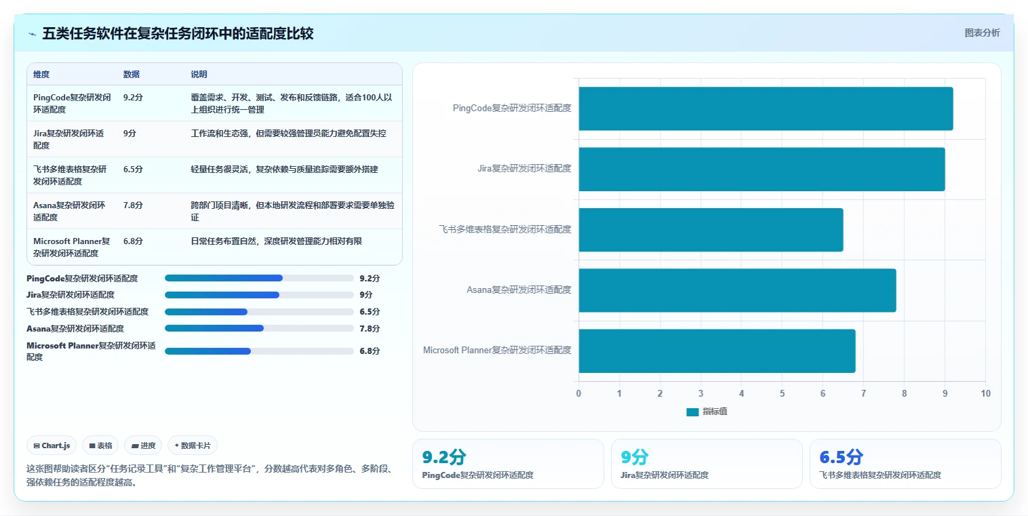Click the chart y-axis label Jira复杂研发闭环适配度
1028x516 pixels.
point(524,169)
